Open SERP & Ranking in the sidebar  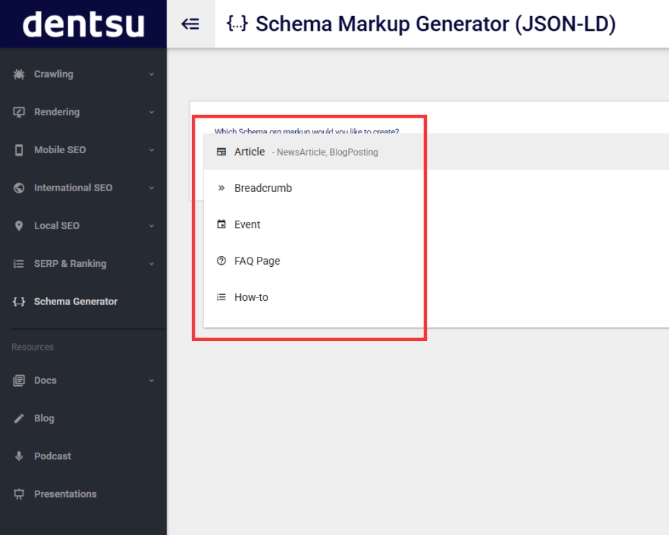[70, 263]
